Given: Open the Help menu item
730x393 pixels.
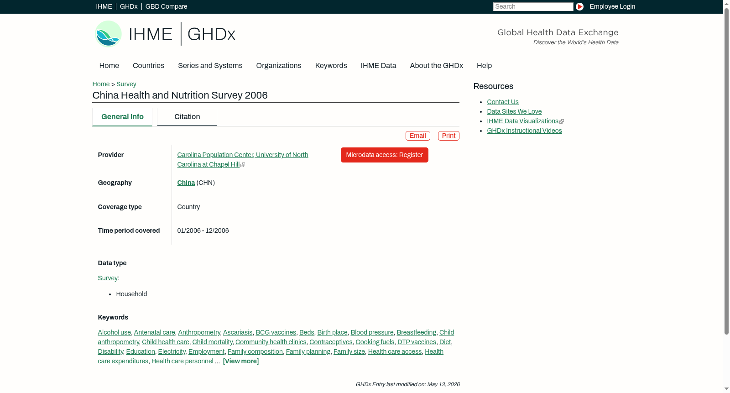Looking at the screenshot, I should click(x=485, y=66).
